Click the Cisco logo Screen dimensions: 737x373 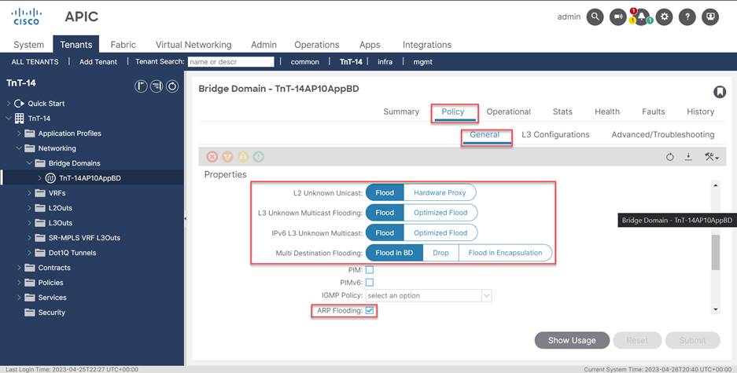click(26, 16)
